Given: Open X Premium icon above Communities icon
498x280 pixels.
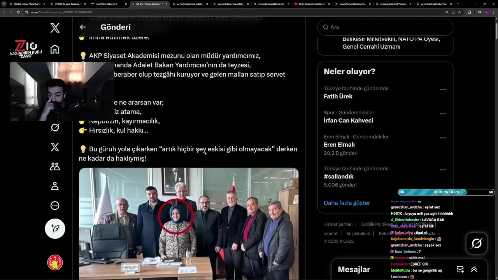Looking at the screenshot, I should click(55, 147).
